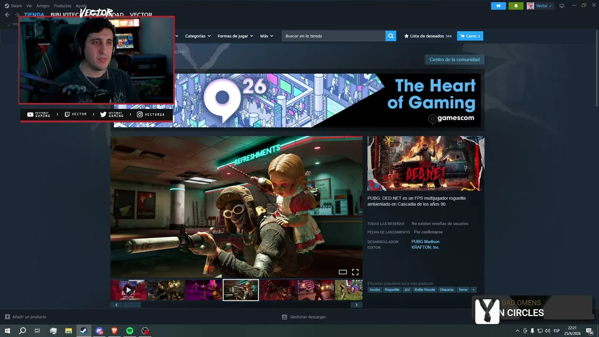Go back with the navigation arrow

(7, 15)
